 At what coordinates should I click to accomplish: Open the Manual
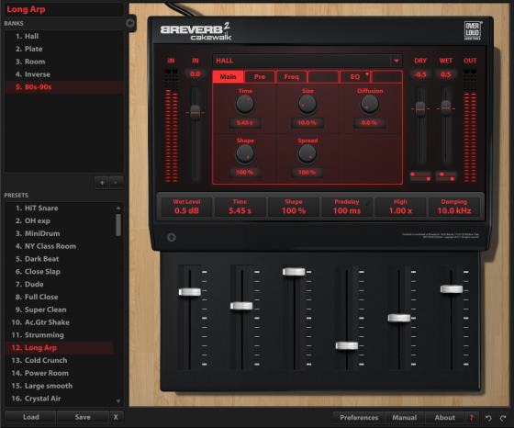pos(405,418)
